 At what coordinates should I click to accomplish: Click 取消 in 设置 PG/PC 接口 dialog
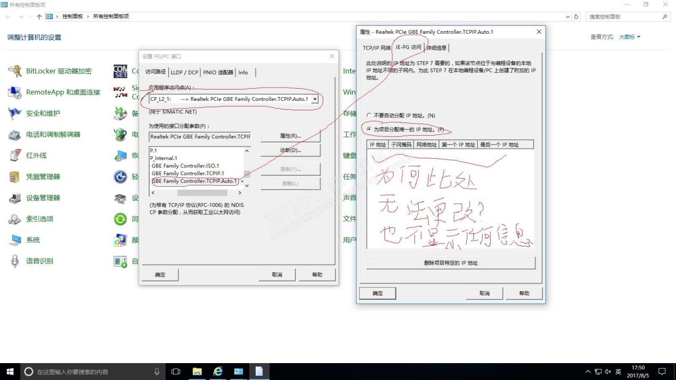(x=277, y=274)
